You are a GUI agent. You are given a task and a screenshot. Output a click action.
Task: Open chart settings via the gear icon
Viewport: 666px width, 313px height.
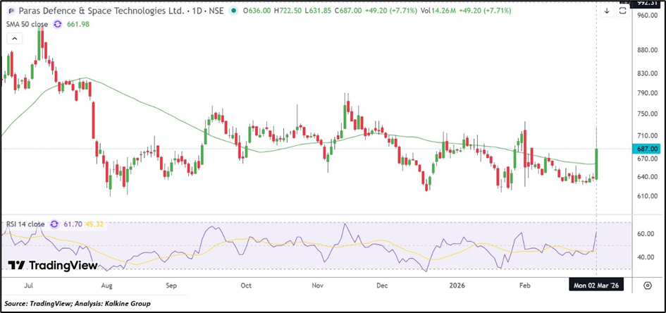tap(647, 285)
